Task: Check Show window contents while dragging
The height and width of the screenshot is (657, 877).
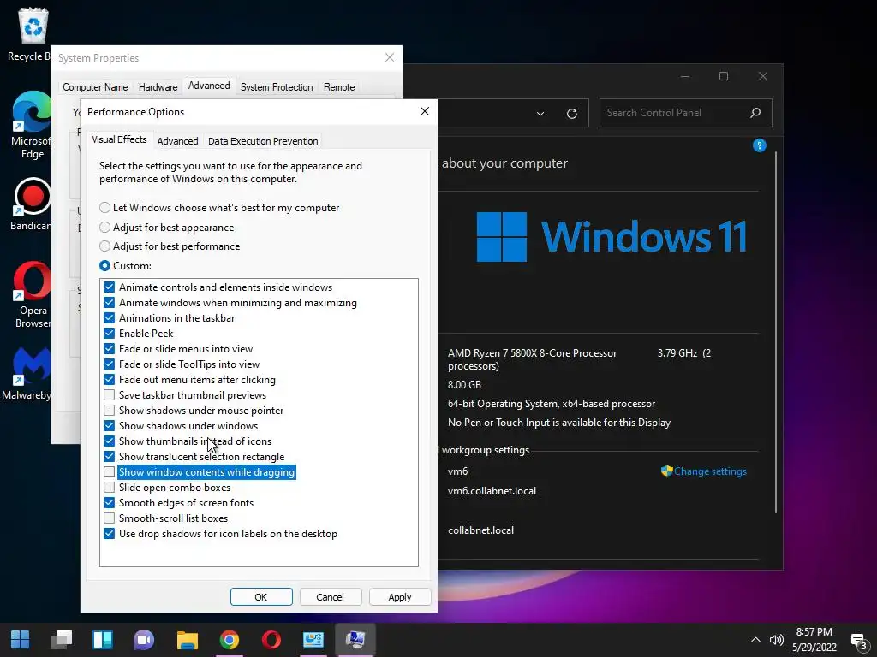Action: click(109, 472)
